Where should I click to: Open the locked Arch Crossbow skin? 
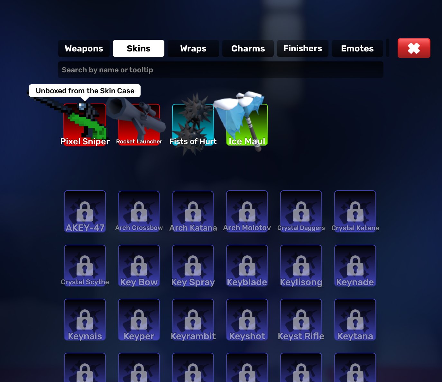click(139, 211)
